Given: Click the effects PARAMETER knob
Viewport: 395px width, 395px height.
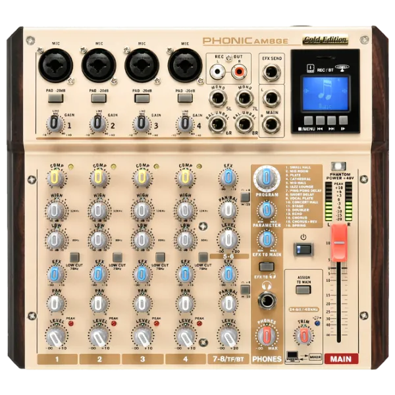Looking at the screenshot, I should (x=266, y=209).
